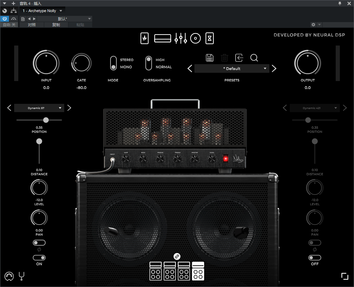Toggle the High/Normal oversampling switch

point(149,63)
